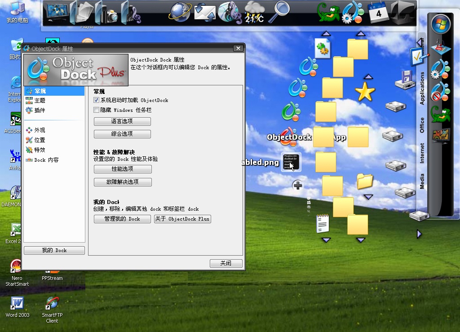Click the email envelope dock icon

click(x=205, y=12)
